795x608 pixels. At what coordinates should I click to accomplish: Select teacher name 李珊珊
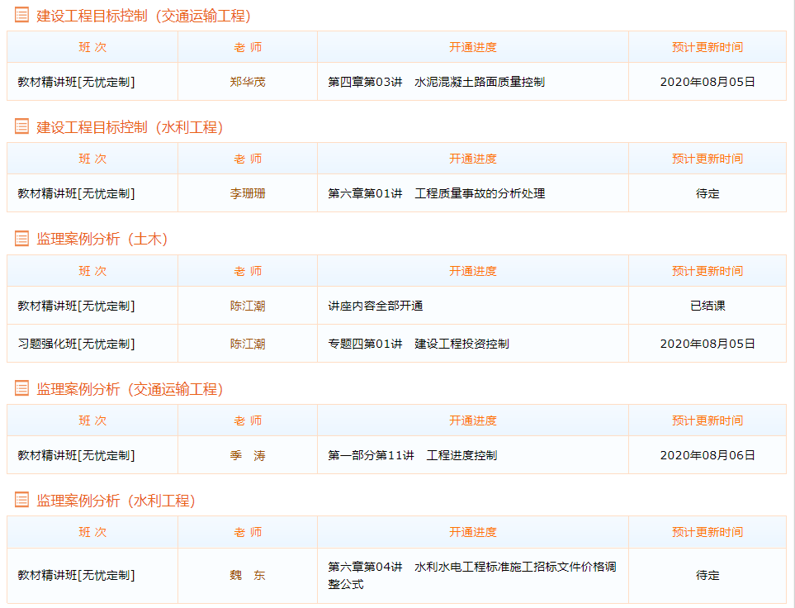pos(248,193)
